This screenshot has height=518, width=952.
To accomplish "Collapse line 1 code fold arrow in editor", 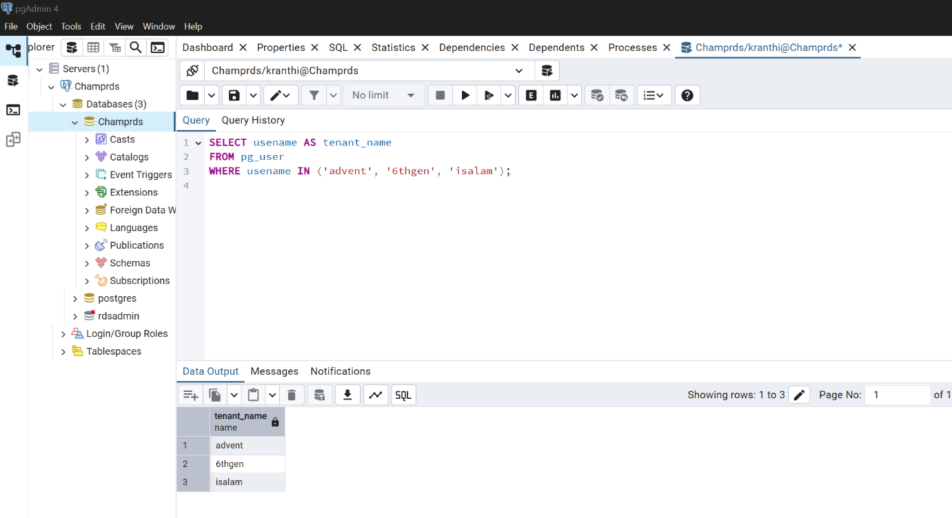I will coord(199,143).
